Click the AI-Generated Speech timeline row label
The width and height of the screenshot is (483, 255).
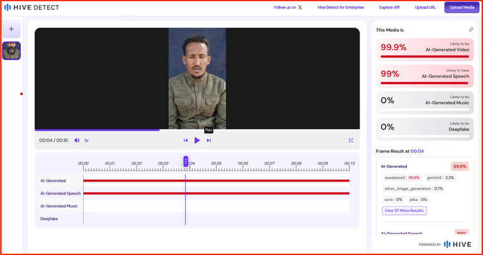(60, 193)
